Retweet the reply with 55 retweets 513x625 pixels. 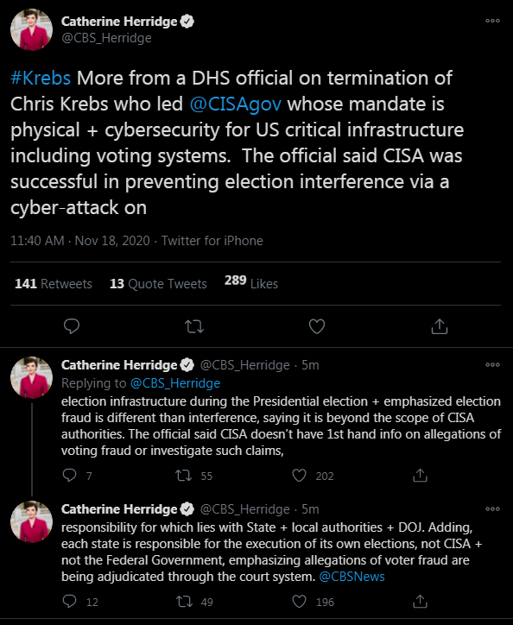[x=184, y=475]
